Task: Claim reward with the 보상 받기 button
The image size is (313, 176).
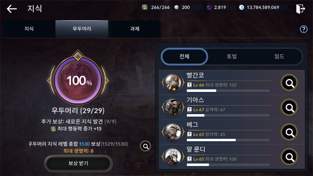Action: [79, 163]
